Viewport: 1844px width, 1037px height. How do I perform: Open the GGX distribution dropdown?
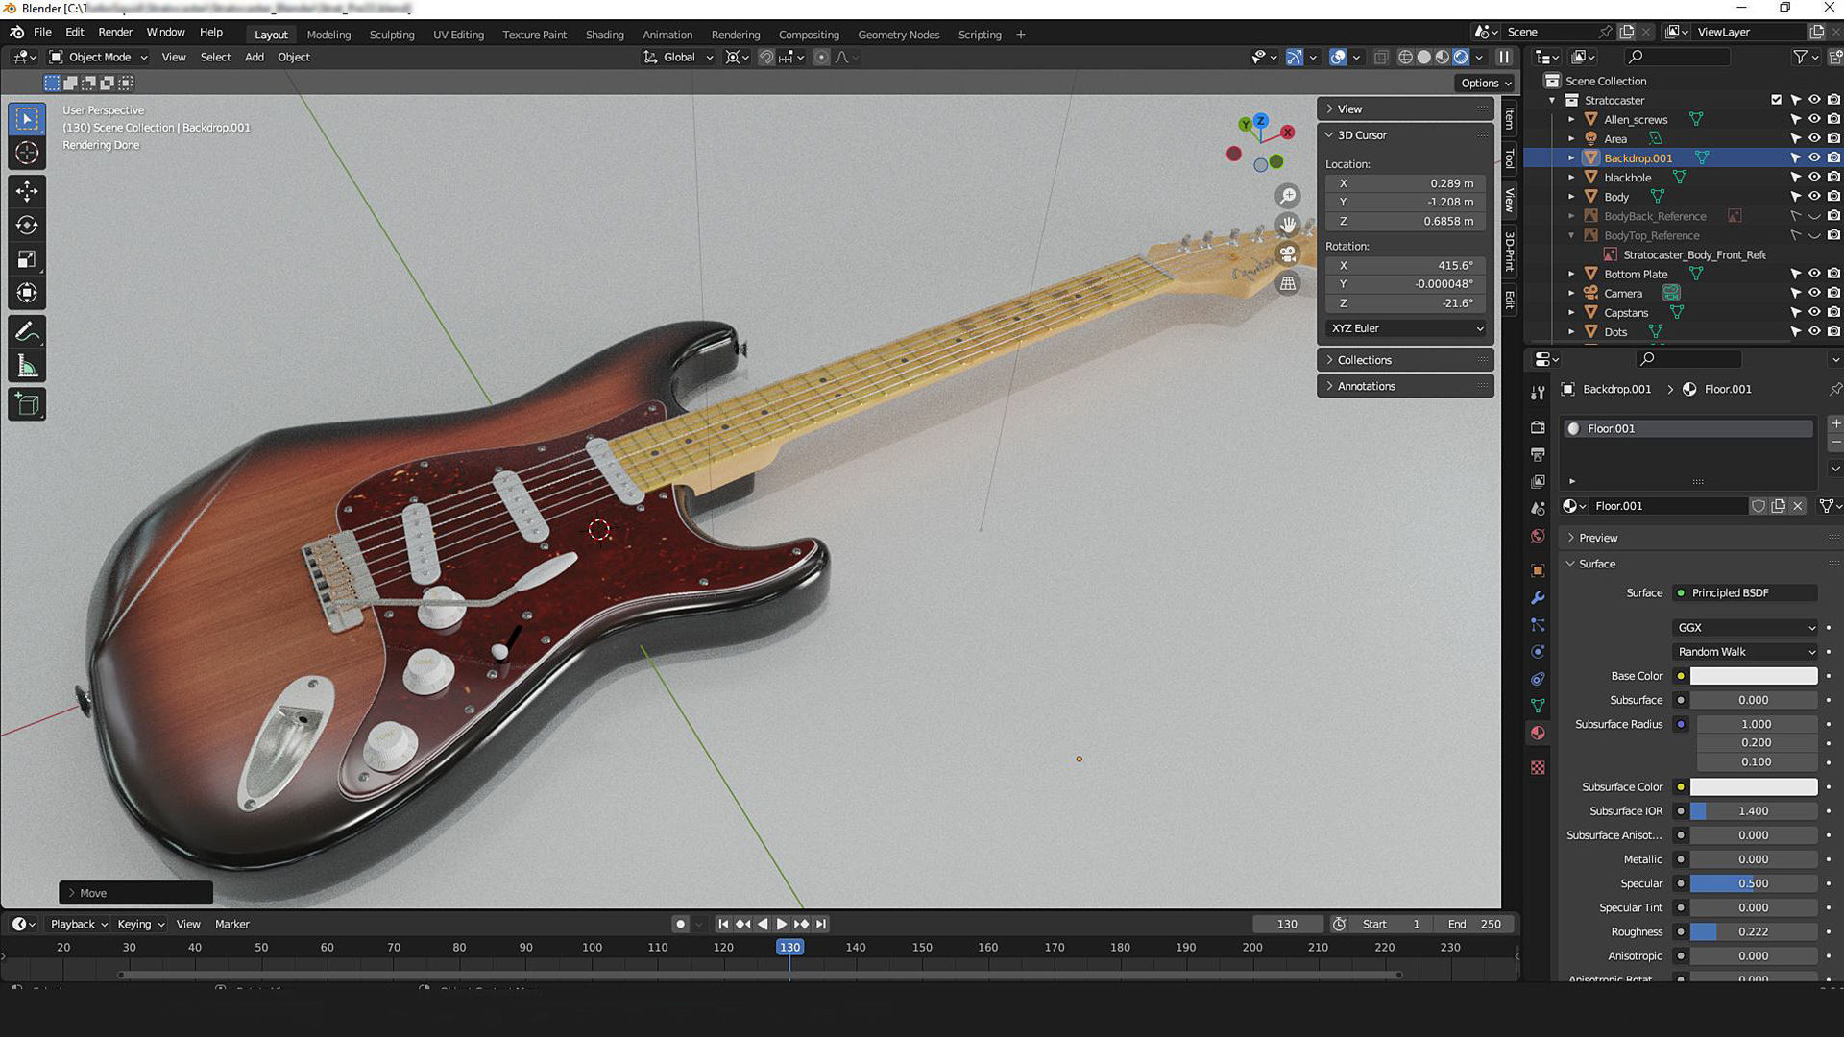[1745, 627]
